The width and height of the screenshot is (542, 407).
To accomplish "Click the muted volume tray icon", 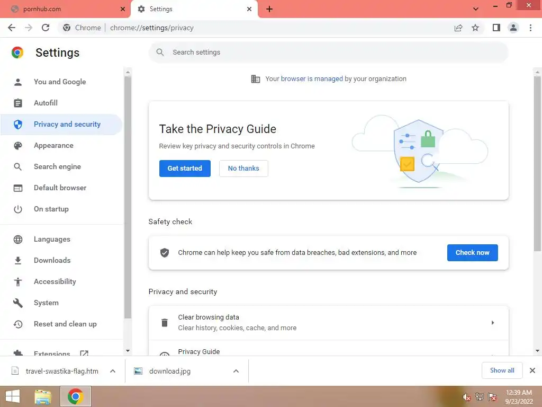I will 466,397.
